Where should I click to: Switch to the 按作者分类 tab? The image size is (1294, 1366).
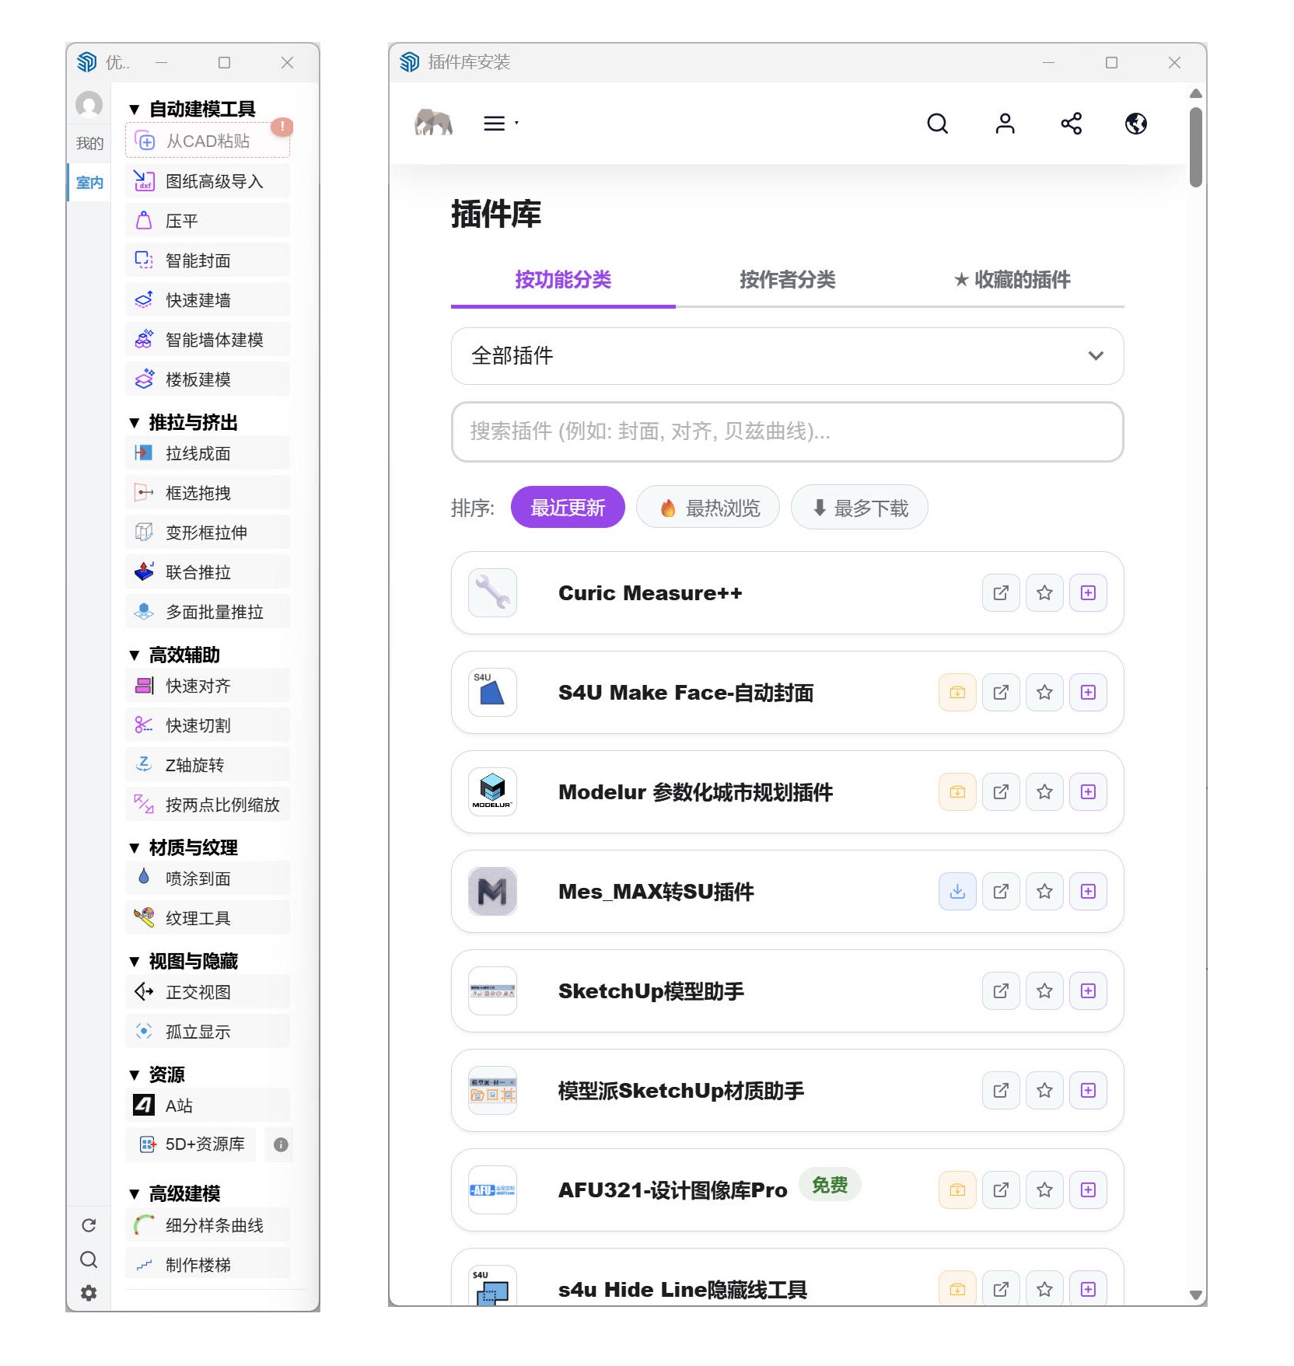click(787, 280)
